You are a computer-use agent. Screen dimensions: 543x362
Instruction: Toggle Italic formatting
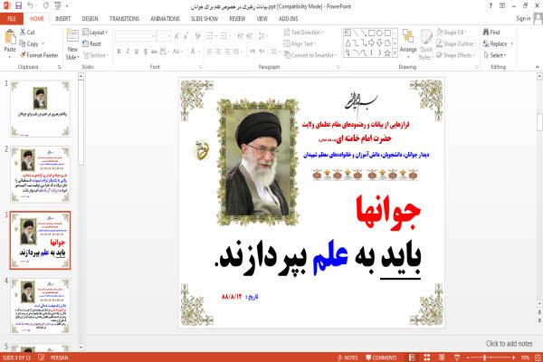(128, 52)
